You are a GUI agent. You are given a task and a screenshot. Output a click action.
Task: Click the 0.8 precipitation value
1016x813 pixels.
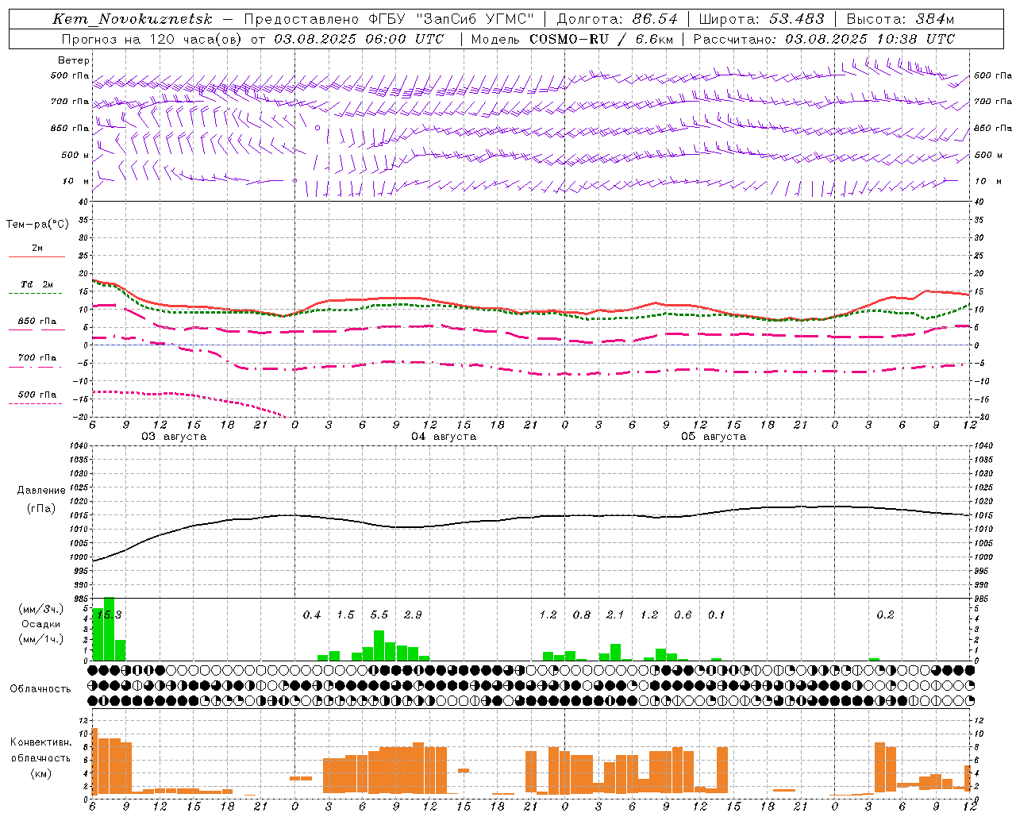click(582, 615)
